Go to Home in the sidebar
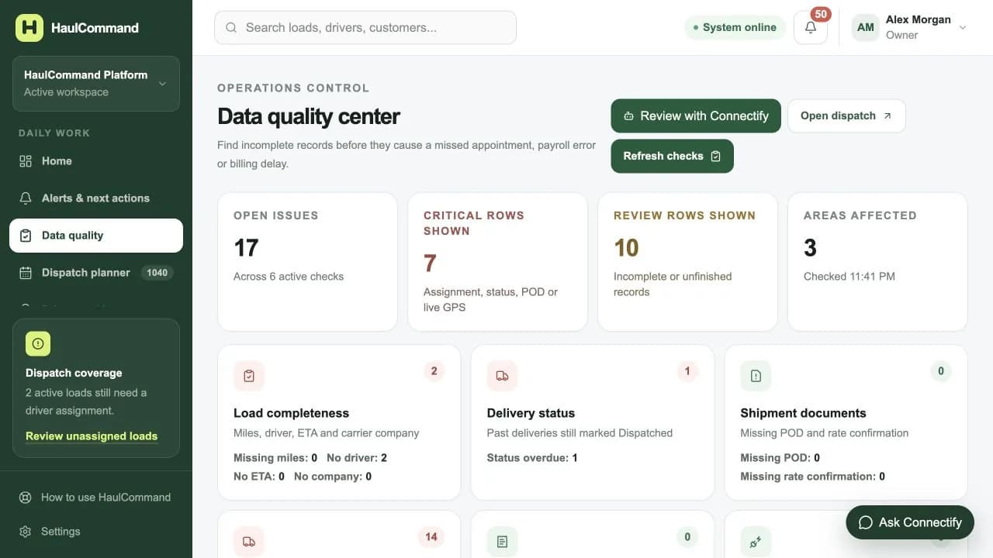The image size is (993, 558). click(x=96, y=161)
